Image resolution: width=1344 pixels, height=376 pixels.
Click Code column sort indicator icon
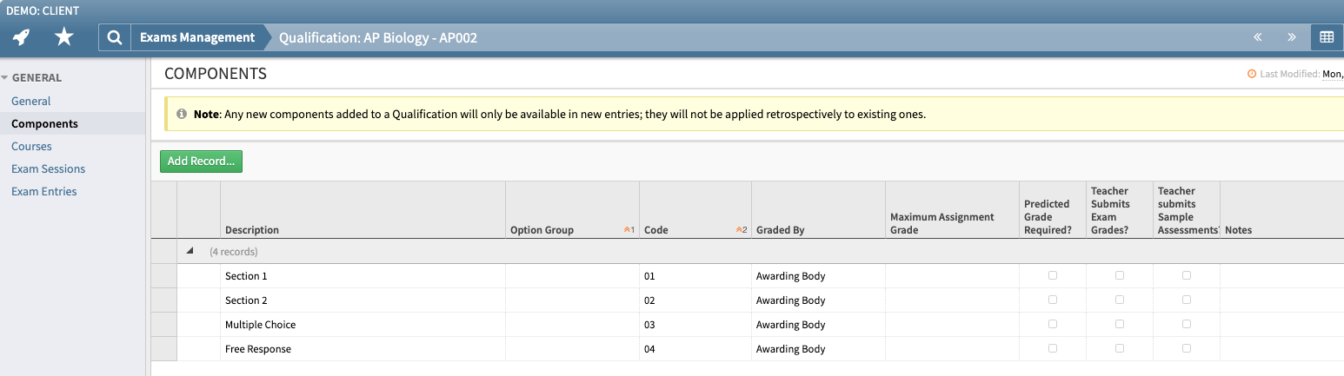[741, 230]
